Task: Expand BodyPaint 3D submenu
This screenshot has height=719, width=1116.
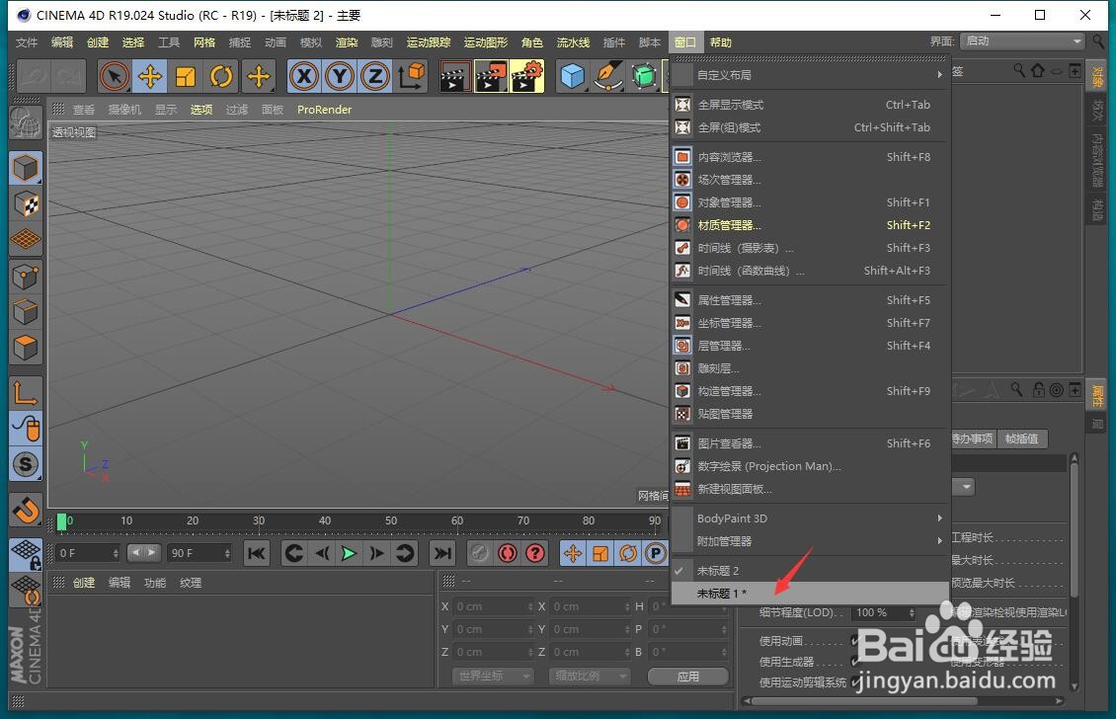Action: click(811, 519)
